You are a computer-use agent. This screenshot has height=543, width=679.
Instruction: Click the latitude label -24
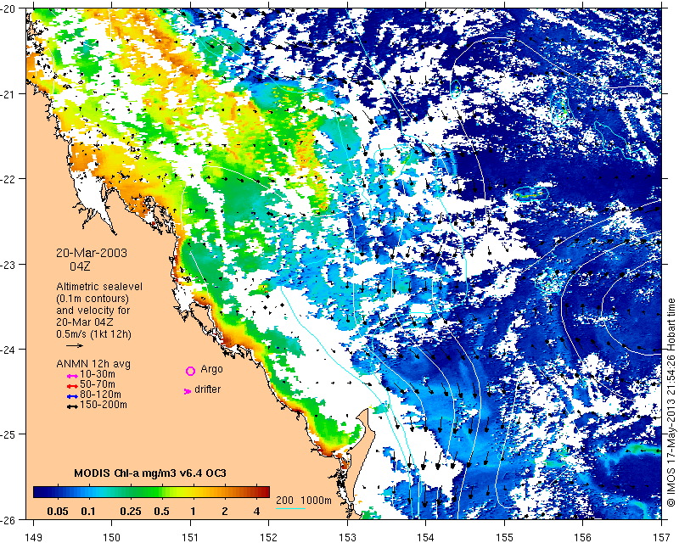click(x=8, y=349)
